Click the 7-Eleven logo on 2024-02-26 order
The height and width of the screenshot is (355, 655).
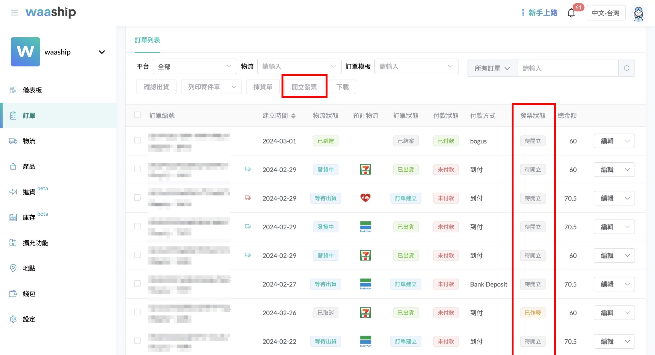click(365, 313)
